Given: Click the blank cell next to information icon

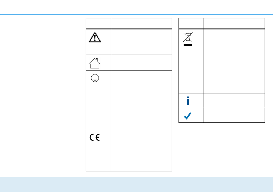Looking at the screenshot, I should [234, 101].
